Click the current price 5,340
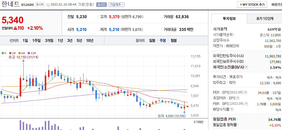282x130 pixels. pyautogui.click(x=13, y=20)
